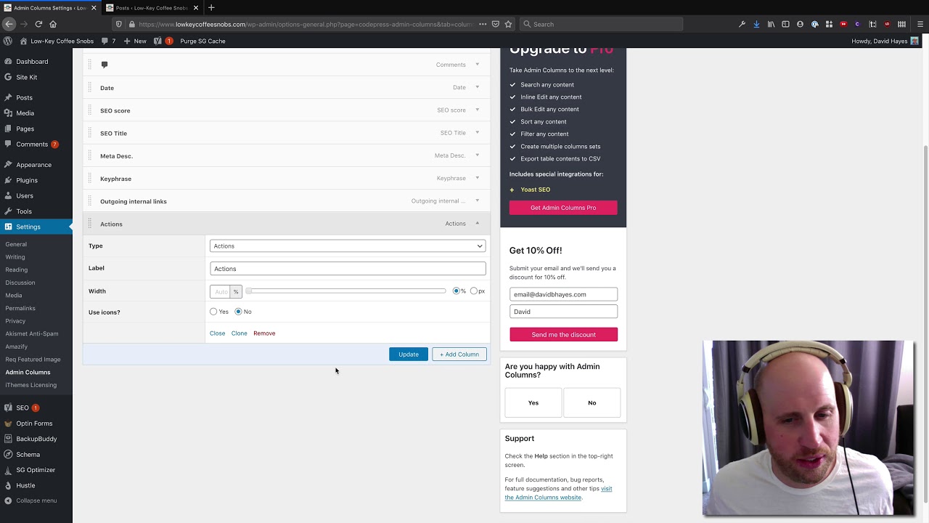Expand the SEO Title column settings

[x=478, y=132]
